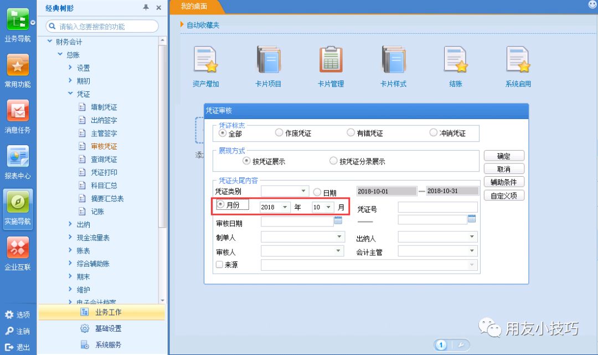Open 制单人 dropdown
This screenshot has width=598, height=355.
tap(339, 237)
